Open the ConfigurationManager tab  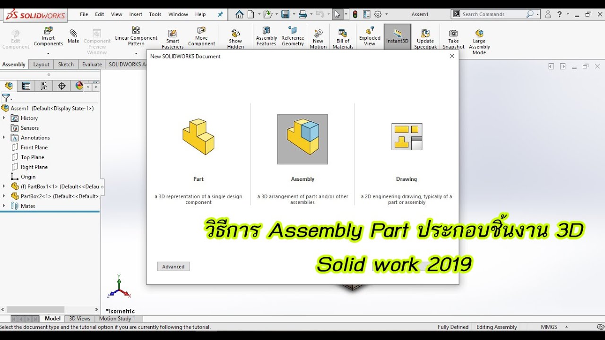(x=44, y=85)
